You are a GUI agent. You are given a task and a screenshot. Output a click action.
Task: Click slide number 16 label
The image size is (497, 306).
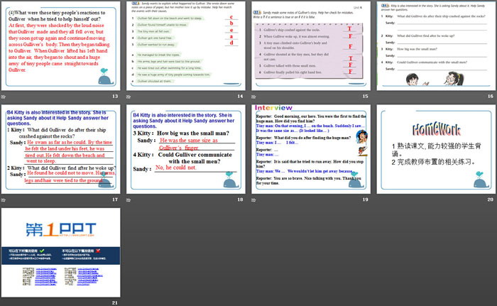(x=491, y=96)
